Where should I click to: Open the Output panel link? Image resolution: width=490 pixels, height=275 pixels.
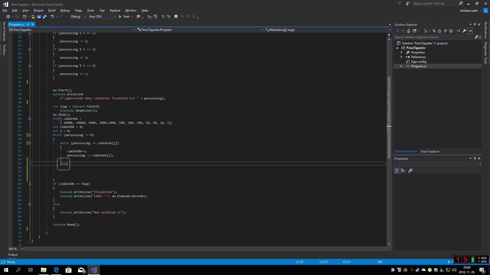[x=13, y=255]
